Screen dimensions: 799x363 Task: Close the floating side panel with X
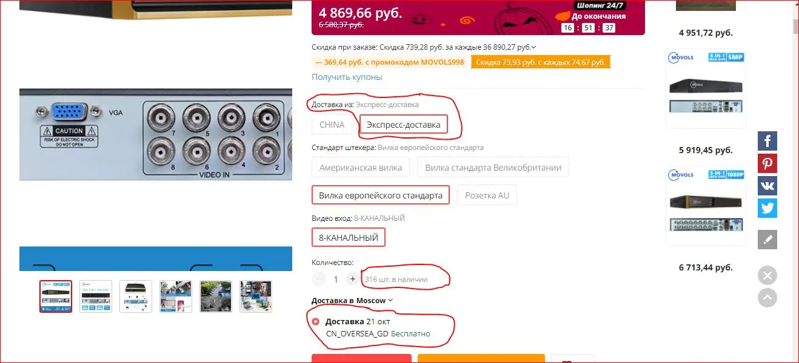(767, 276)
